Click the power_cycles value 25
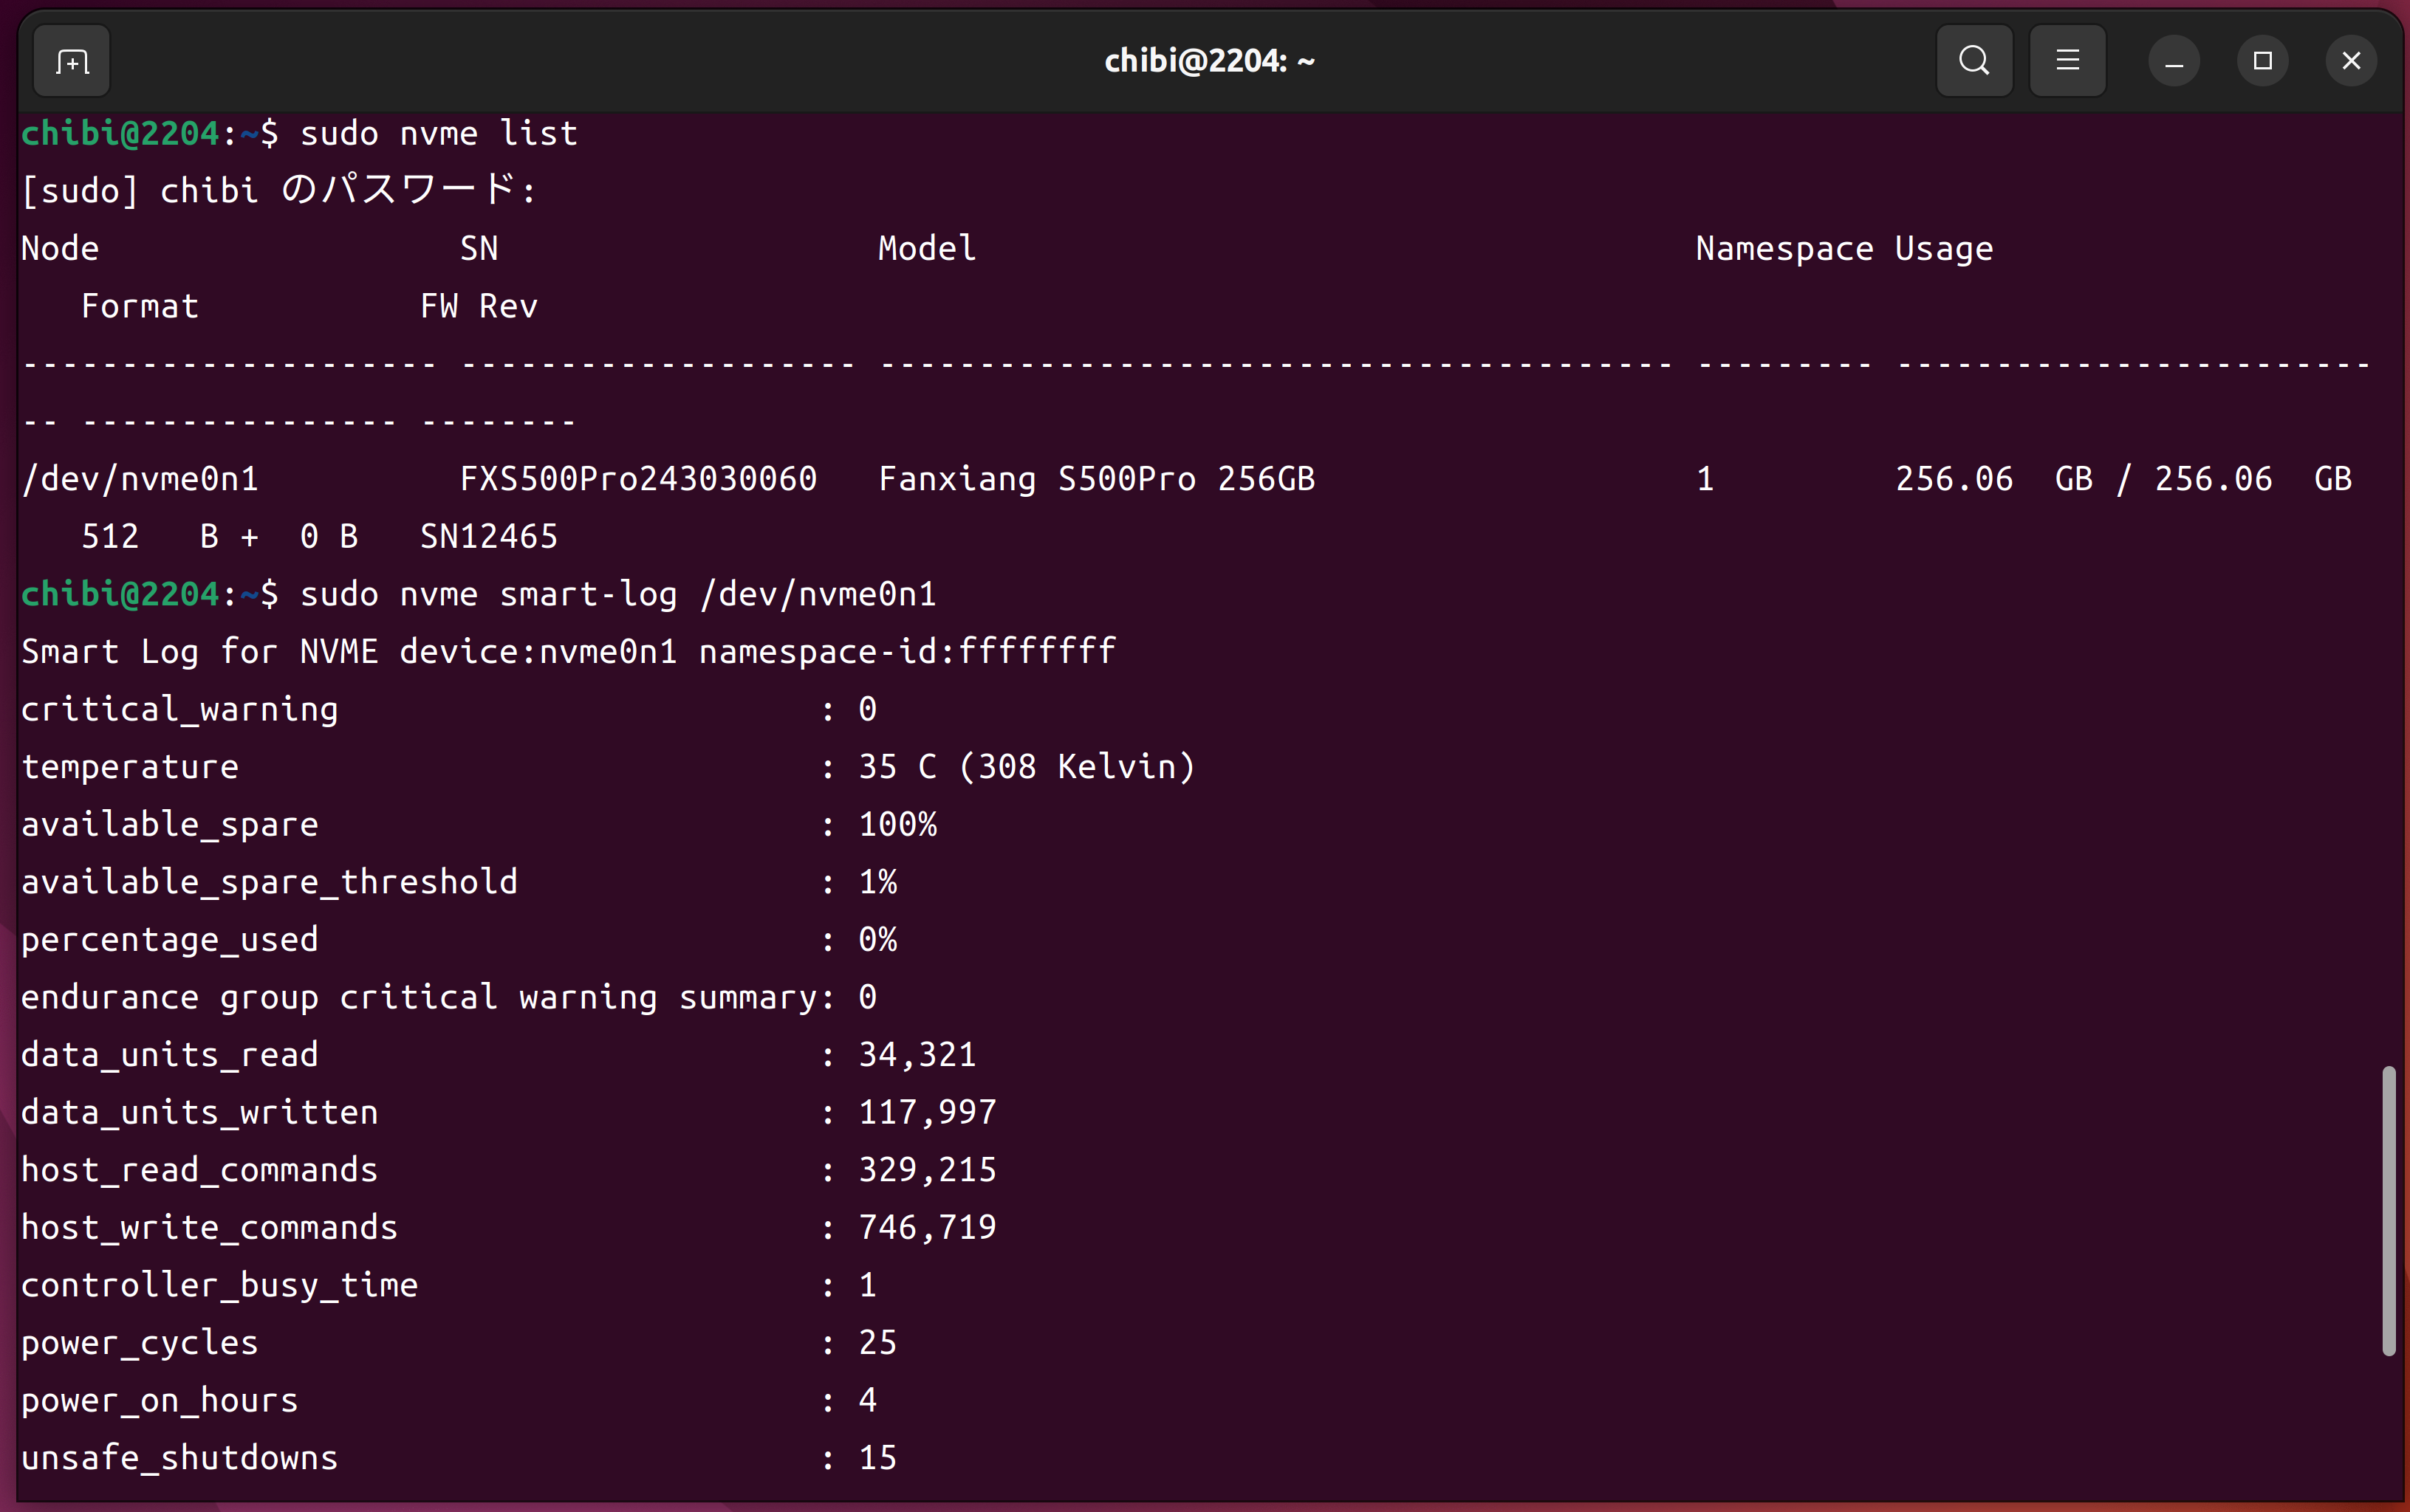 coord(877,1343)
